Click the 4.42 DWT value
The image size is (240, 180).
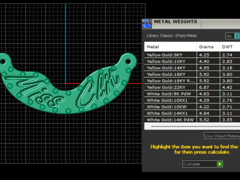click(227, 87)
